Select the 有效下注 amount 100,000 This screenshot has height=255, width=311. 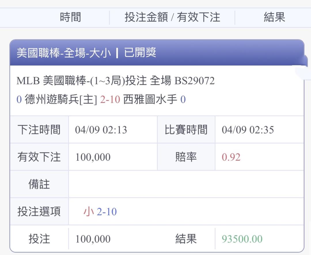(x=93, y=157)
